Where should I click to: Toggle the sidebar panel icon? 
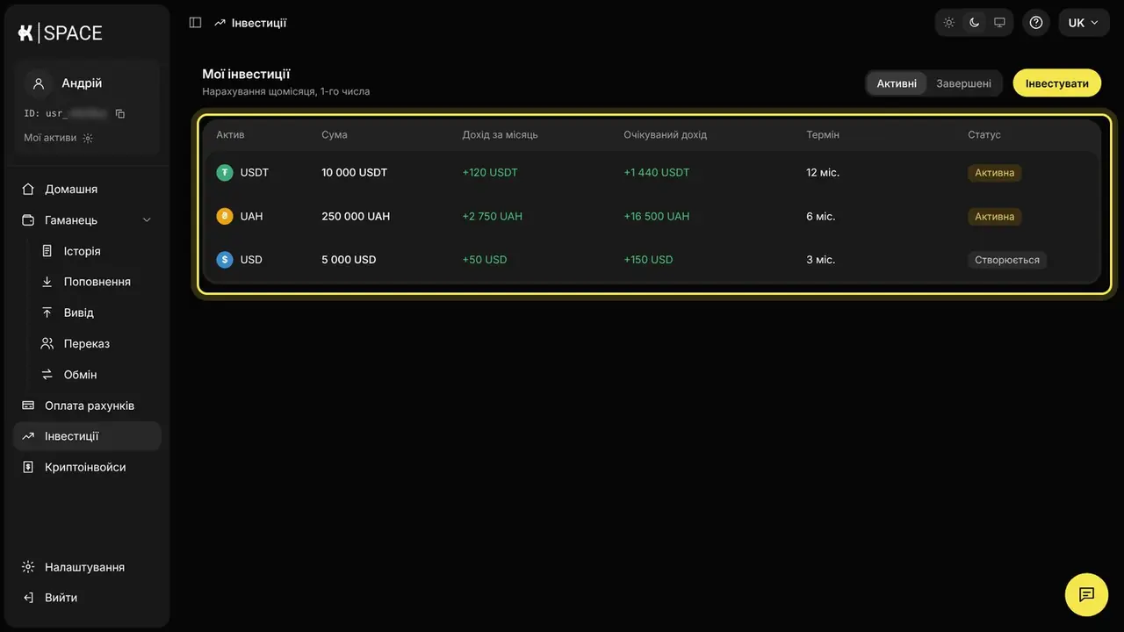click(x=196, y=23)
